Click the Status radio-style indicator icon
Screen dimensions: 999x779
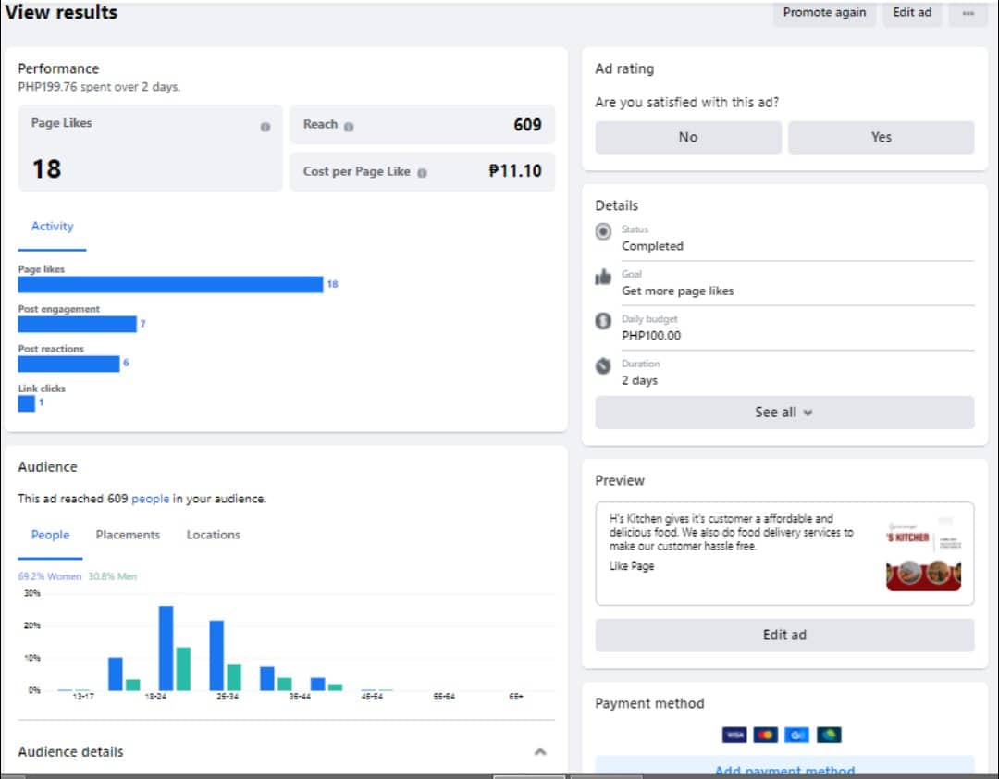tap(603, 232)
